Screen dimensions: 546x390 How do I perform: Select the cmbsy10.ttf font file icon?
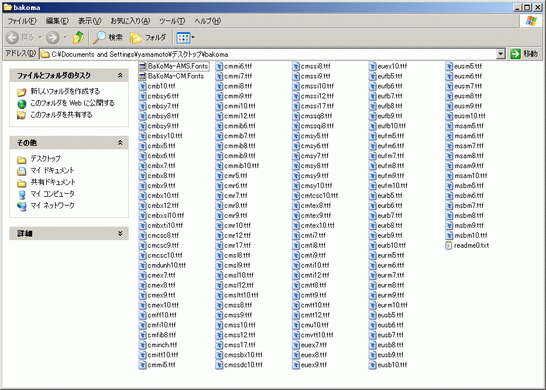pyautogui.click(x=142, y=136)
